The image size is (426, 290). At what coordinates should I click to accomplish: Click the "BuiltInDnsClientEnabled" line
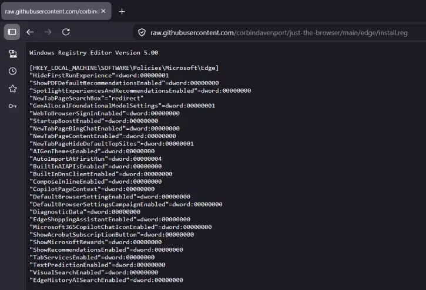101,174
